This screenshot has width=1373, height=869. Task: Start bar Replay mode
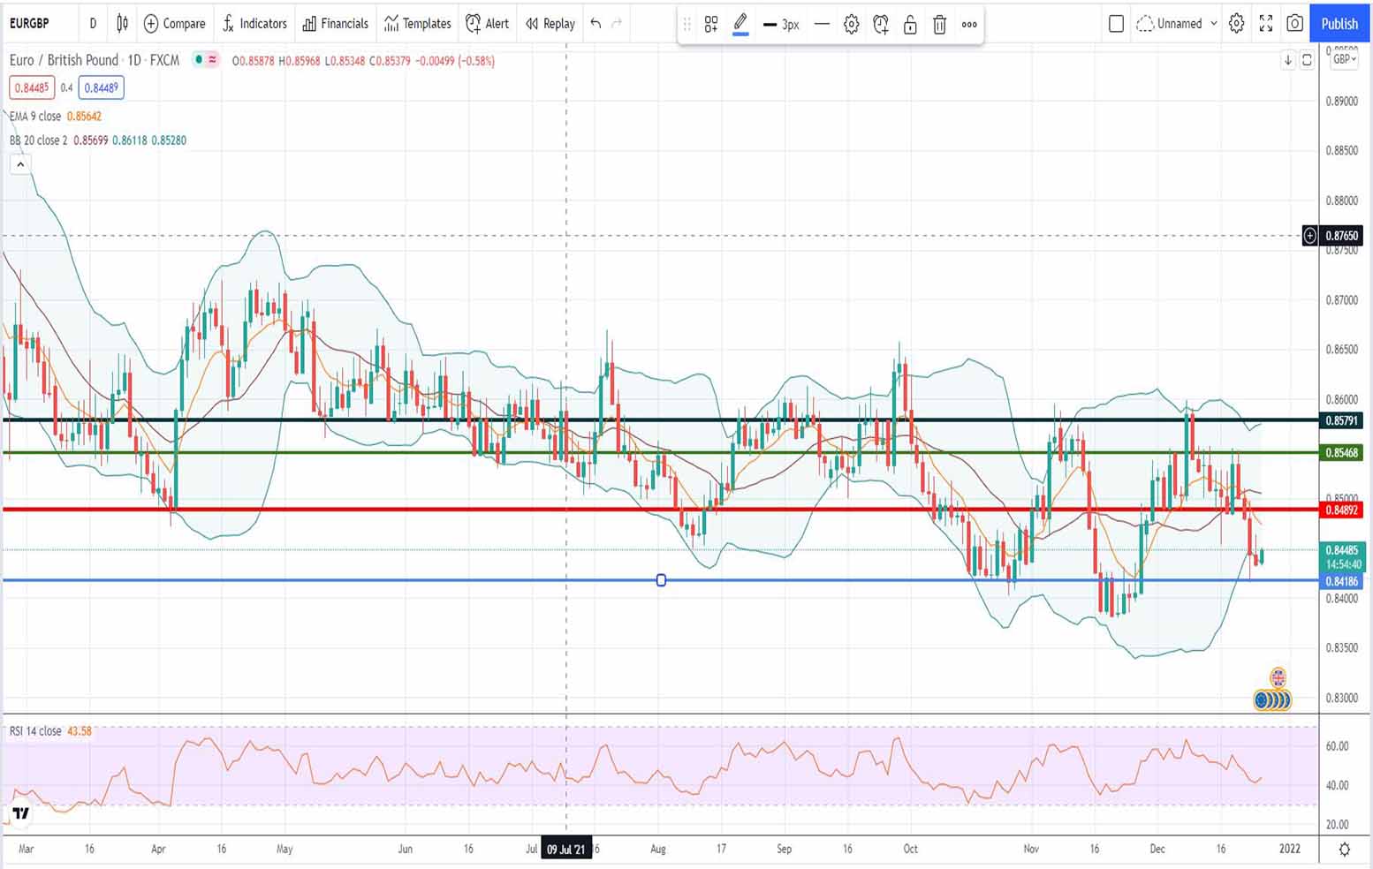549,24
